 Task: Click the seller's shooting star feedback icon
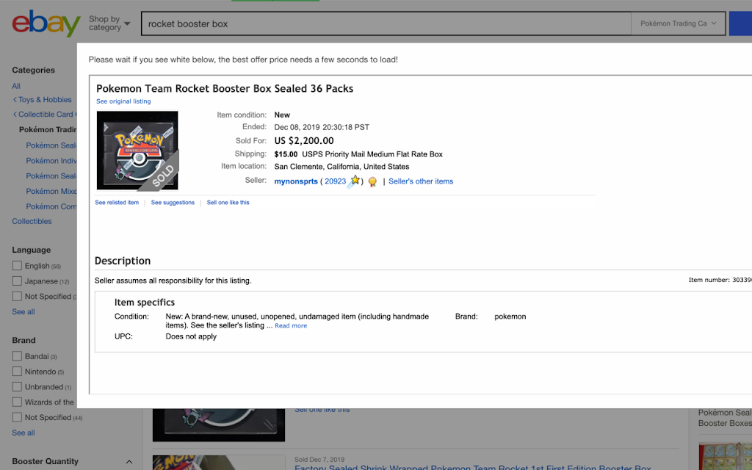[355, 181]
